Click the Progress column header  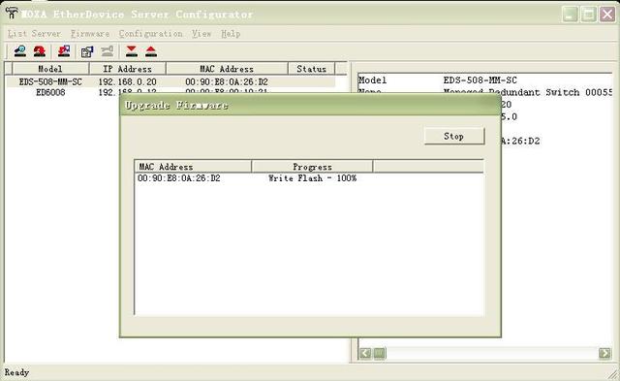[x=312, y=167]
